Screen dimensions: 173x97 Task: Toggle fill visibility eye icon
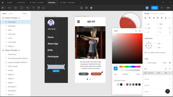pos(166,73)
